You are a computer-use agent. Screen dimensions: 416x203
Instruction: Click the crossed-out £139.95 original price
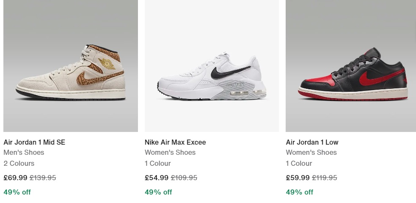click(42, 178)
